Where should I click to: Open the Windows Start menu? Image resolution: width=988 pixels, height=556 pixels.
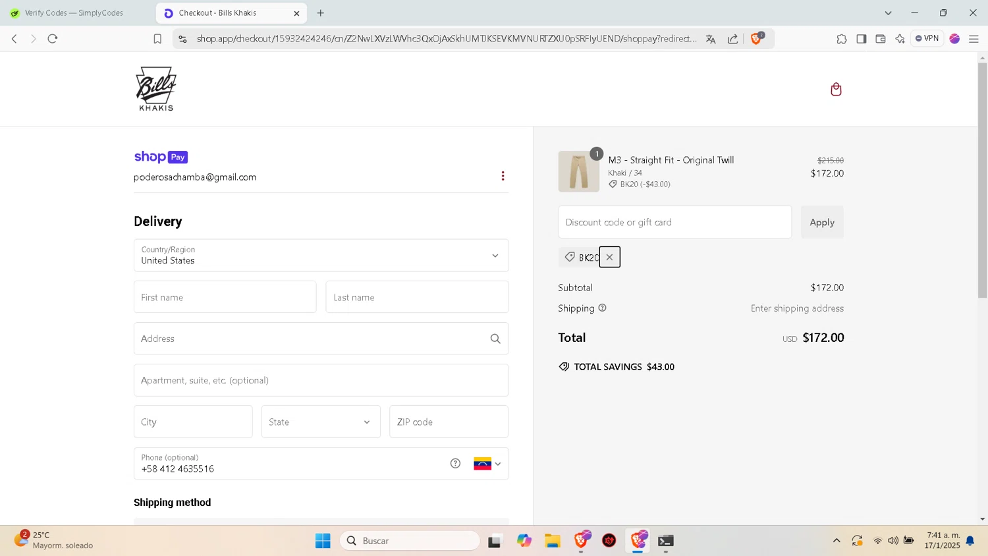pyautogui.click(x=323, y=541)
